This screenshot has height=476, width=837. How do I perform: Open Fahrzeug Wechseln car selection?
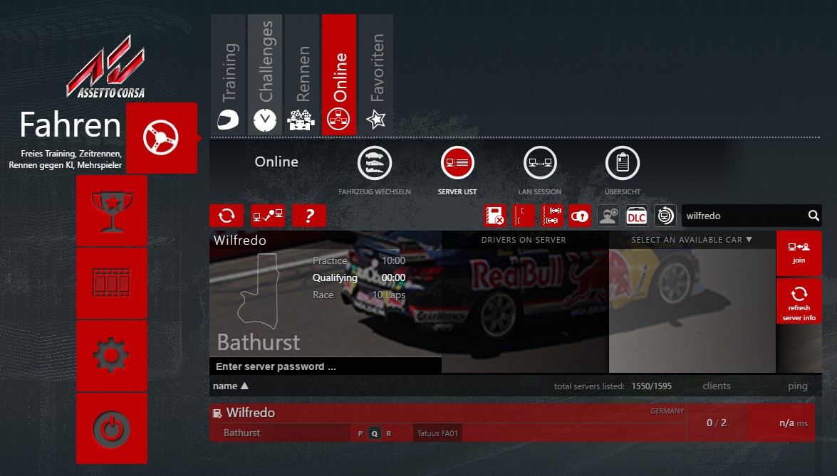point(374,164)
